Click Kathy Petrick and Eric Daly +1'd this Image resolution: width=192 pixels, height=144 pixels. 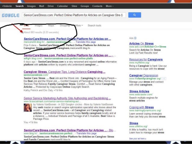click(x=43, y=90)
